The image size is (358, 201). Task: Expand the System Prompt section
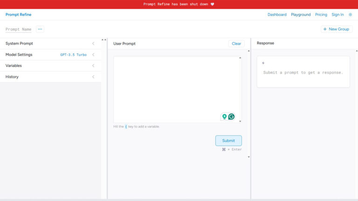tap(50, 44)
